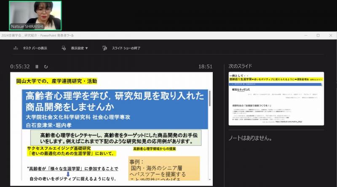Click the slide's embedded page scrollbar
Image resolution: width=337 pixels, height=187 pixels.
tap(209, 98)
